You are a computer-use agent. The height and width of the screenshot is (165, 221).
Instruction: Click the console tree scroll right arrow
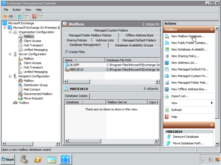(57, 144)
